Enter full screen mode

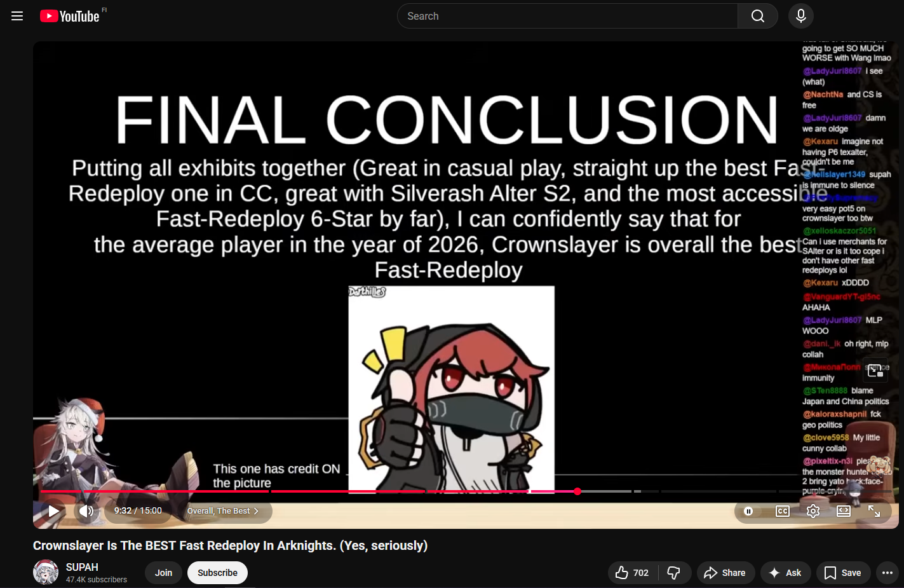point(874,511)
